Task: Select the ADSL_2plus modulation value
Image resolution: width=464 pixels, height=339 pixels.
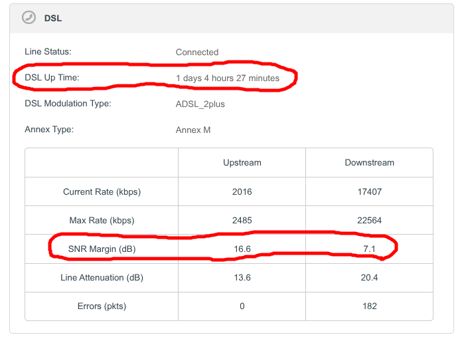Action: pyautogui.click(x=200, y=104)
